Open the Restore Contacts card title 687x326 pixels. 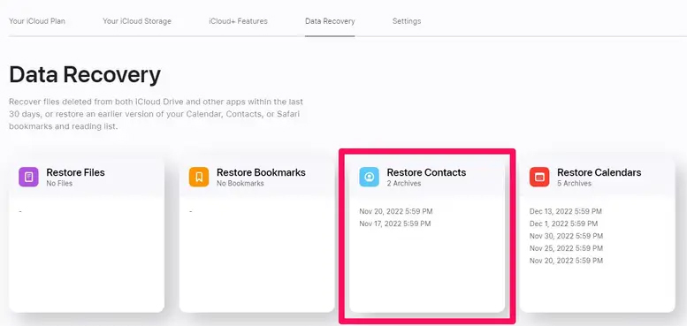pos(426,172)
